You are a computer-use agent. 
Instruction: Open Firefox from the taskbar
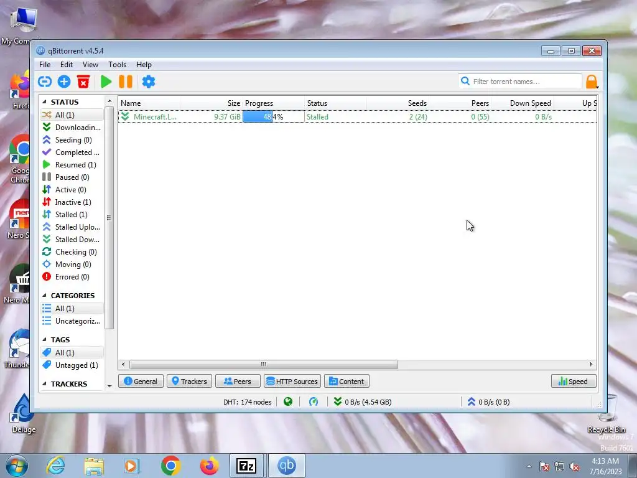(209, 466)
